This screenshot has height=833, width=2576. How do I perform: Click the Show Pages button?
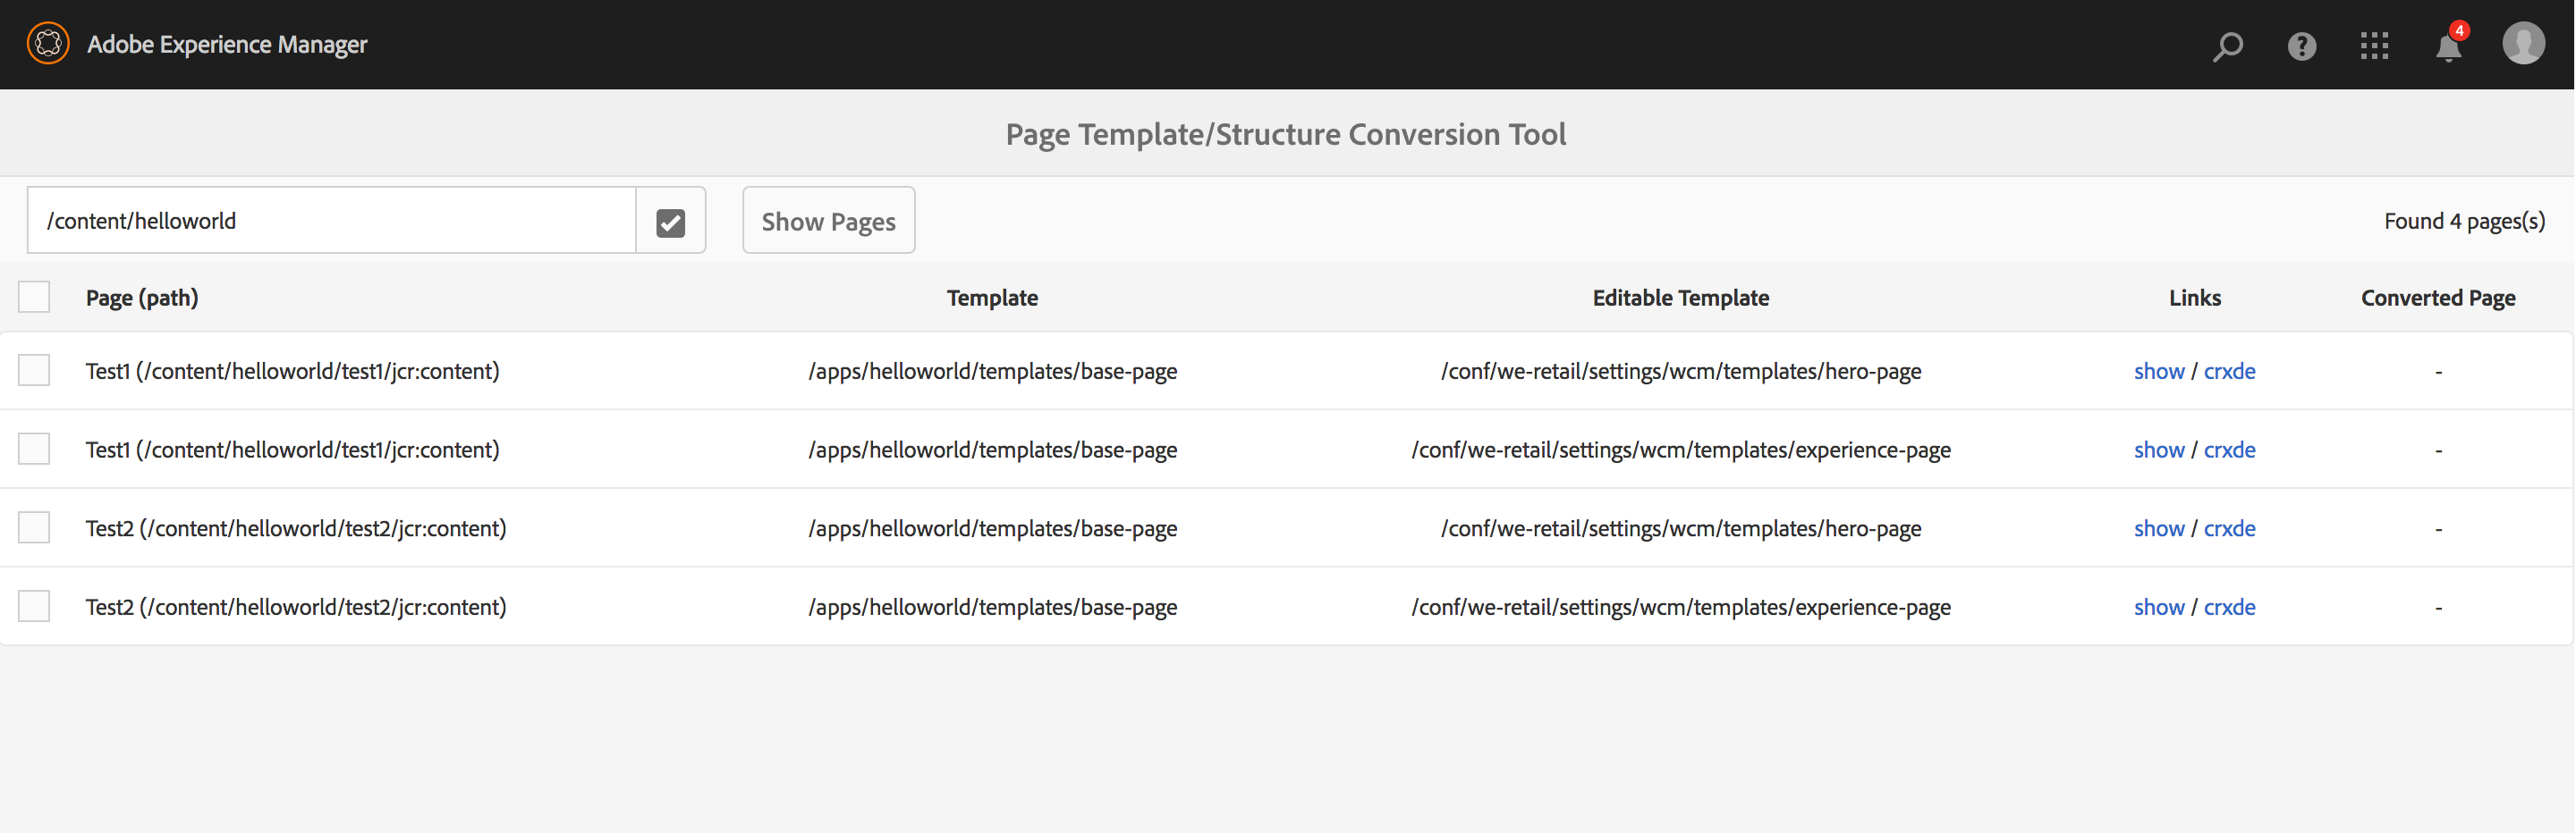[828, 221]
